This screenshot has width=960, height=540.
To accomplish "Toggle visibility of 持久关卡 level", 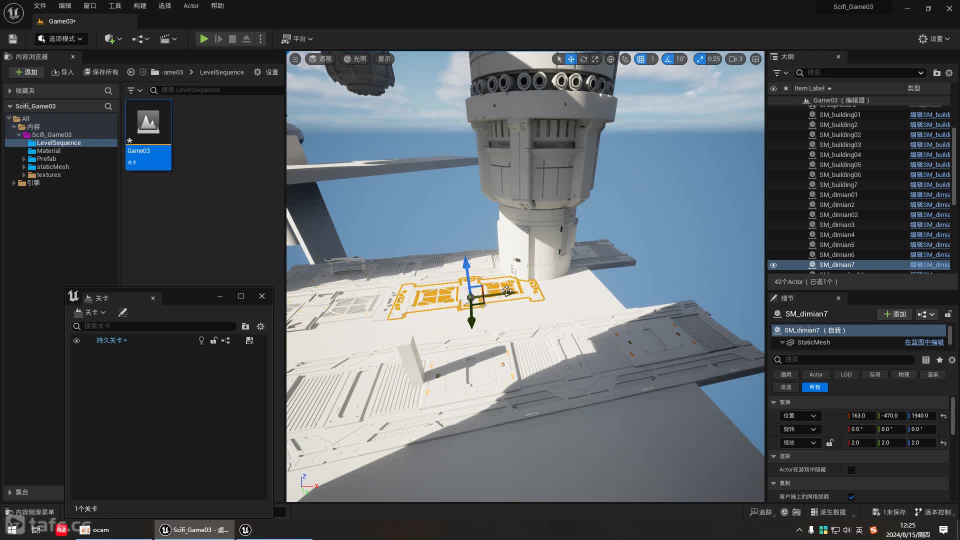I will [x=76, y=340].
